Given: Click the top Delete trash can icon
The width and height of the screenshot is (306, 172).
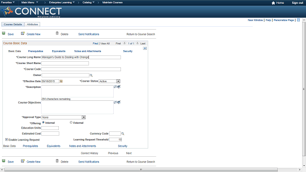Looking at the screenshot, I should pos(57,33).
